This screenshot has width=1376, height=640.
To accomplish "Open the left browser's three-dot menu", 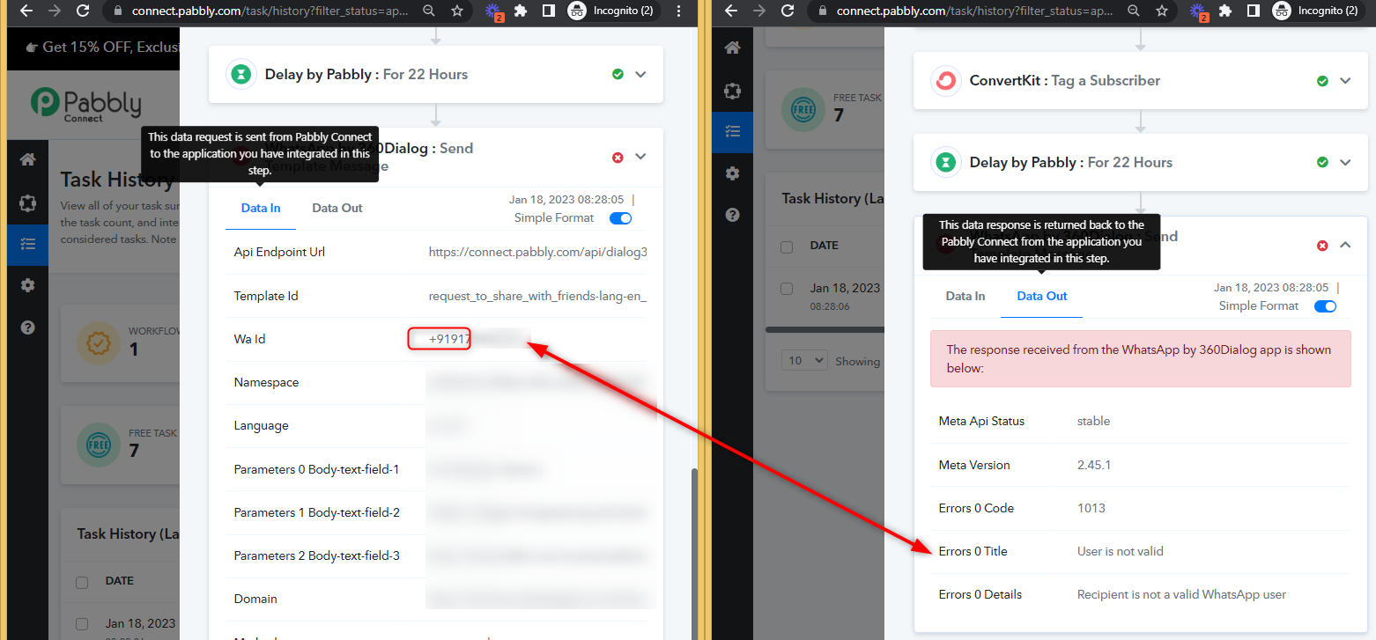I will [677, 11].
